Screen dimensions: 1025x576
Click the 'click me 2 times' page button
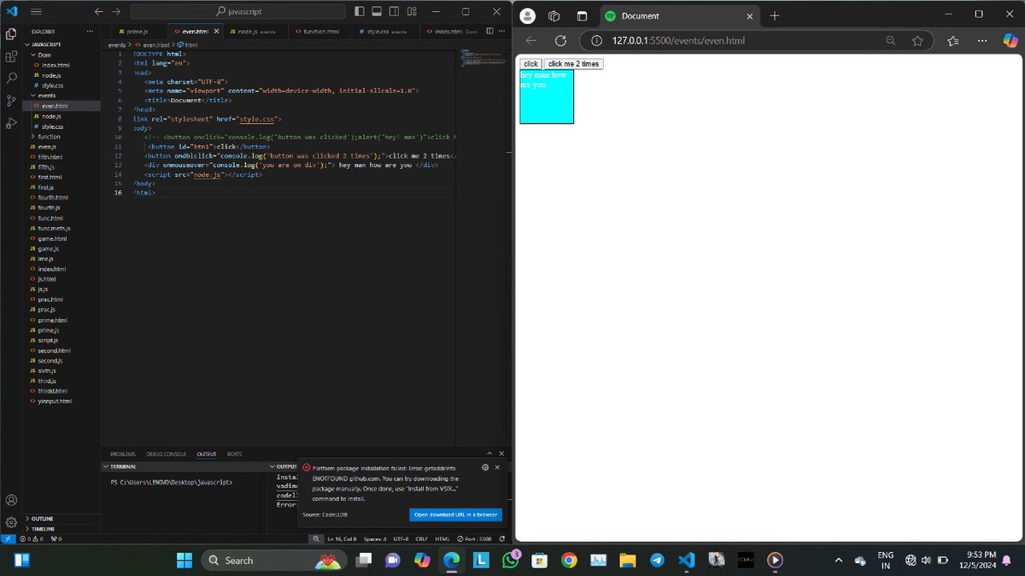point(573,64)
